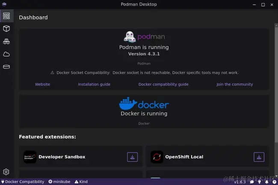The height and width of the screenshot is (185, 278).
Task: Maximize the Podman Desktop window
Action: coord(263,5)
